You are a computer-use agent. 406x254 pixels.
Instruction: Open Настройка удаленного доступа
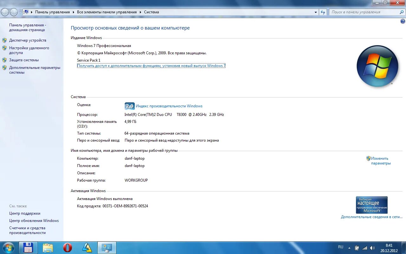29,50
